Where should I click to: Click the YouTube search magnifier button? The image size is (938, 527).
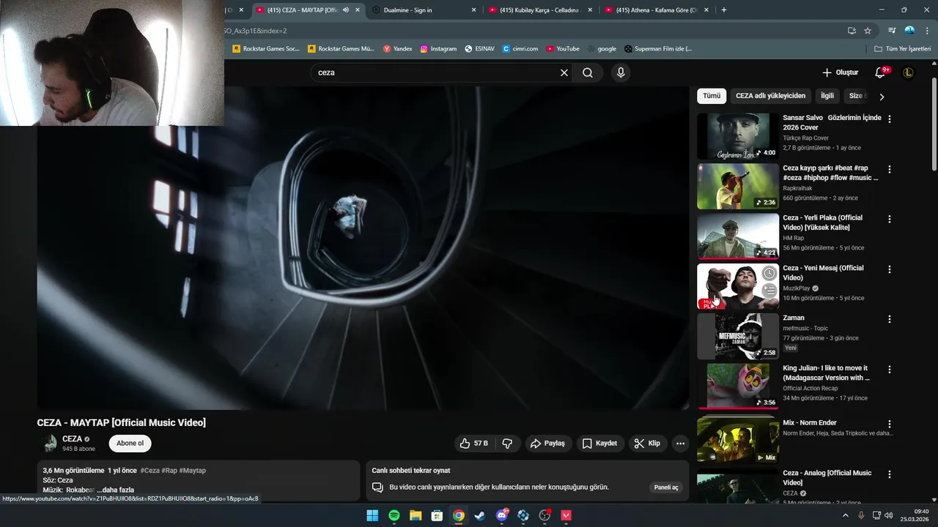click(588, 72)
